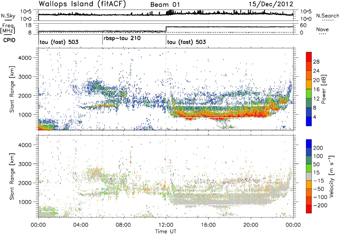Click the 'Power [dB]' color bar label

coord(324,89)
